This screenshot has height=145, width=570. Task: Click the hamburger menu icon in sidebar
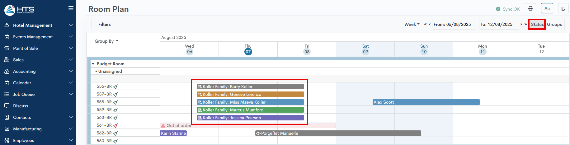71,8
